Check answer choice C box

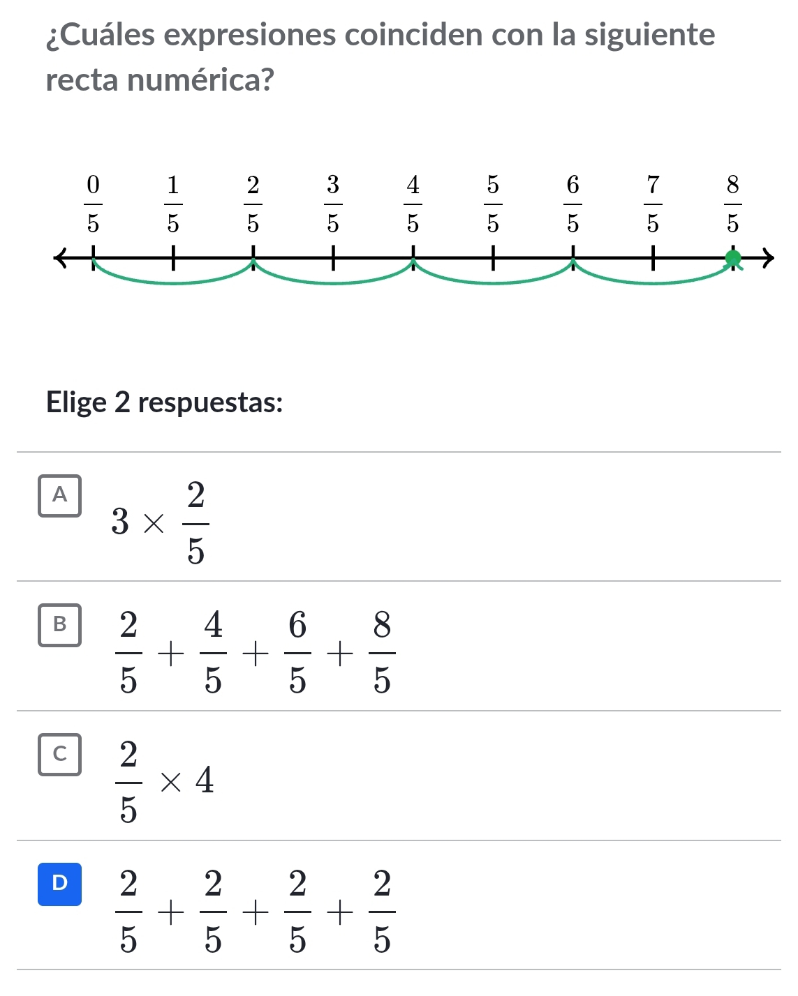pyautogui.click(x=60, y=755)
